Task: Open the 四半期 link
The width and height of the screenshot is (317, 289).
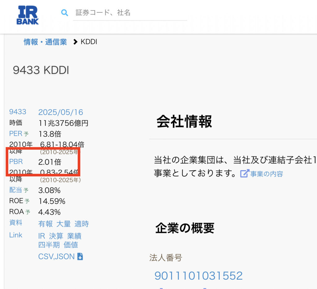Action: pyautogui.click(x=49, y=245)
